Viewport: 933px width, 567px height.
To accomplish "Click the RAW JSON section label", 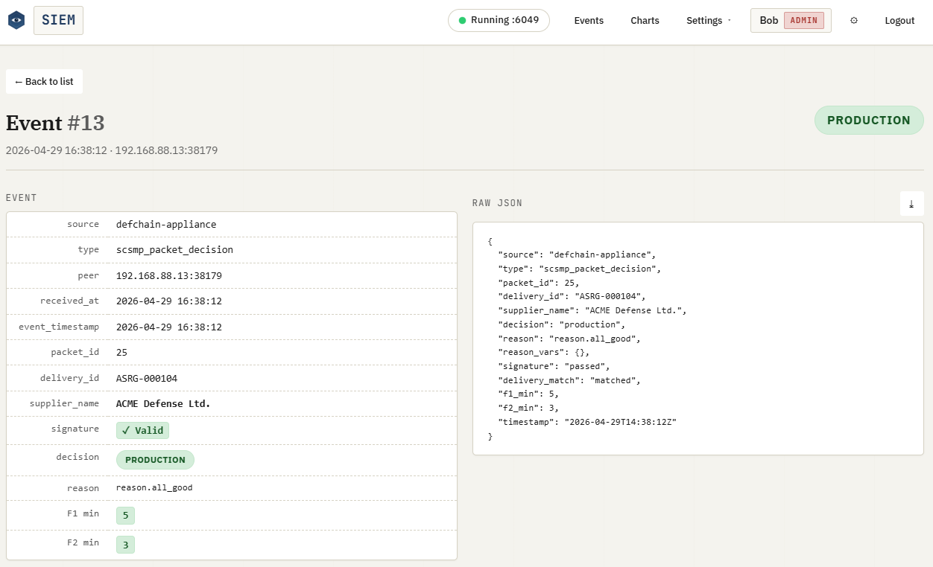I will (x=497, y=203).
